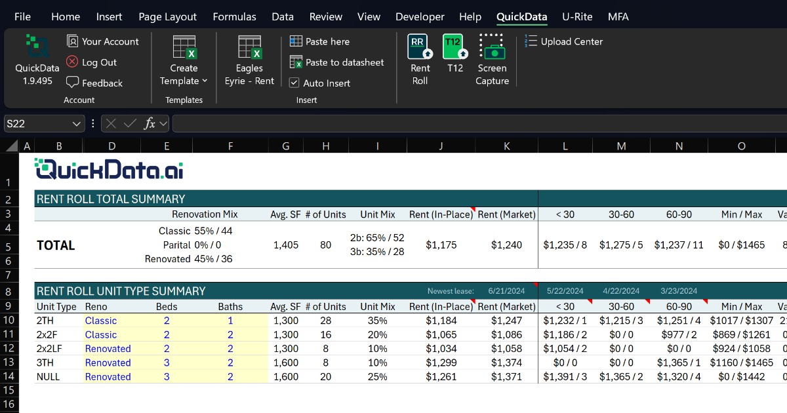This screenshot has height=413, width=787.
Task: Click the $1,371 market rent cell
Action: (507, 377)
